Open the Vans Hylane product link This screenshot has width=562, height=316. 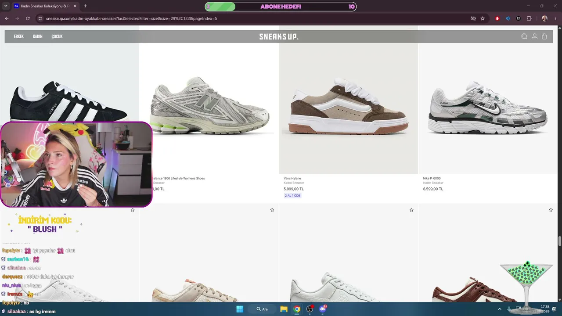tap(292, 178)
